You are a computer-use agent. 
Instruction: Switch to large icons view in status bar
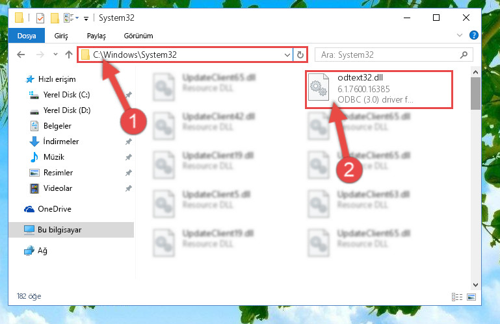click(471, 297)
